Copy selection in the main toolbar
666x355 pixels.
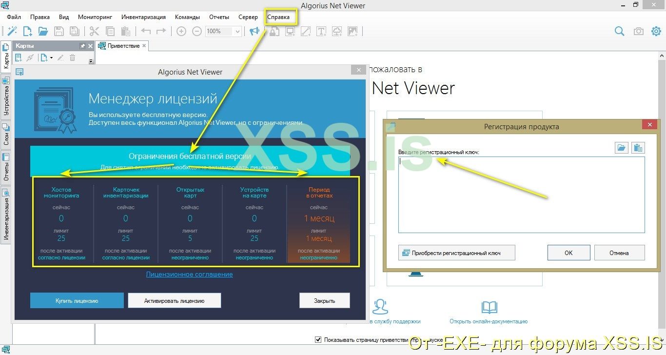point(110,31)
